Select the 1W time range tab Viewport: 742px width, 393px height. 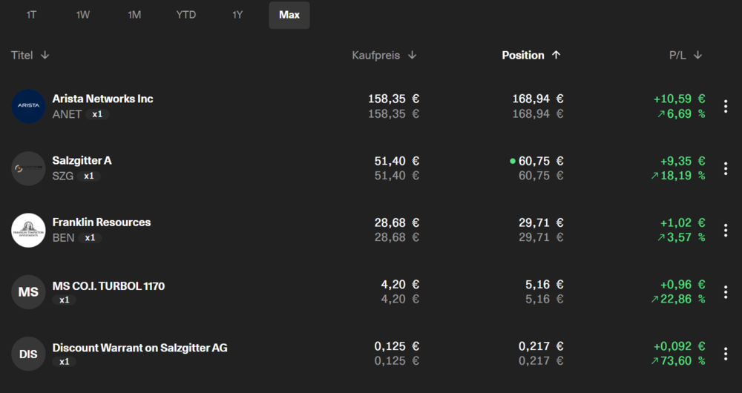click(83, 15)
